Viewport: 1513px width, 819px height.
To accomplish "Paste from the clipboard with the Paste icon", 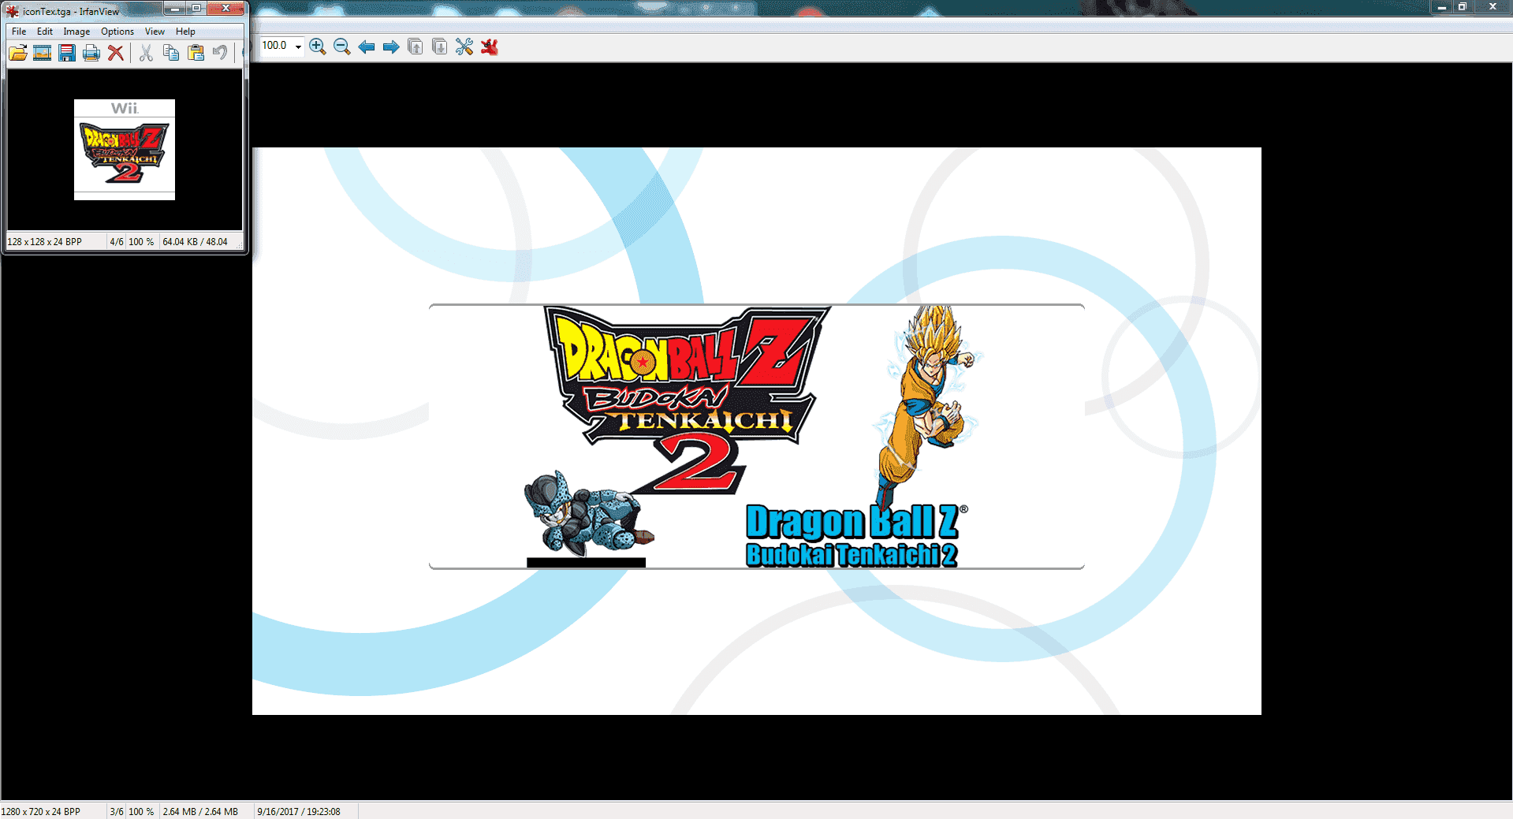I will (196, 53).
